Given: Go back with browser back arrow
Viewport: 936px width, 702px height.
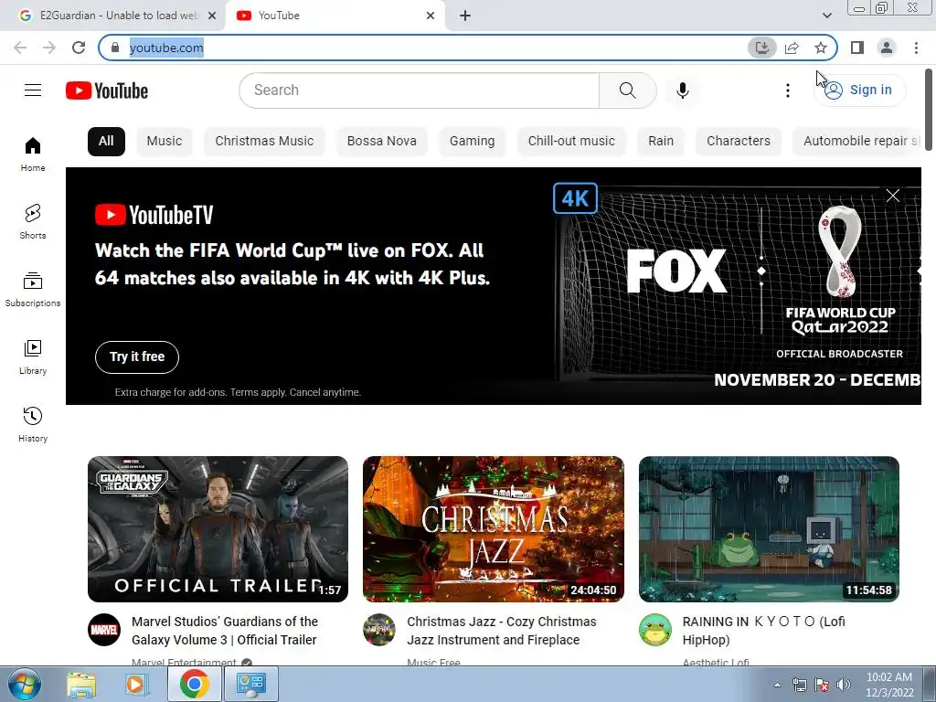Looking at the screenshot, I should (20, 48).
